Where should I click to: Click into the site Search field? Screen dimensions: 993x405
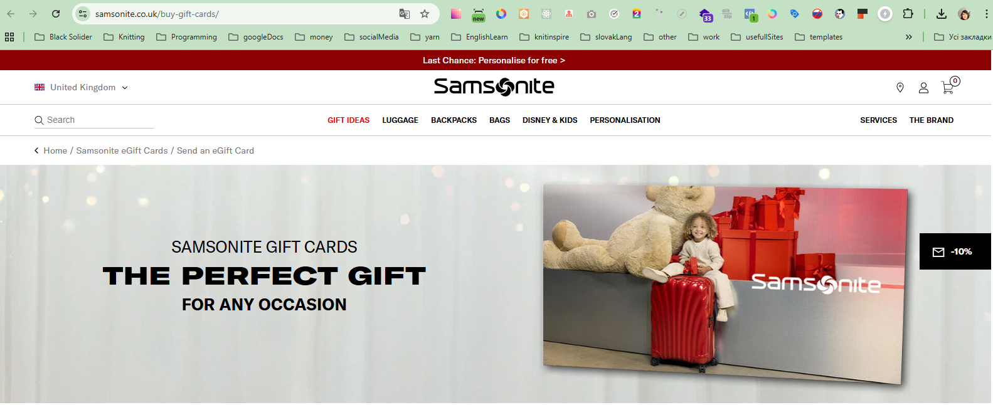coord(94,120)
